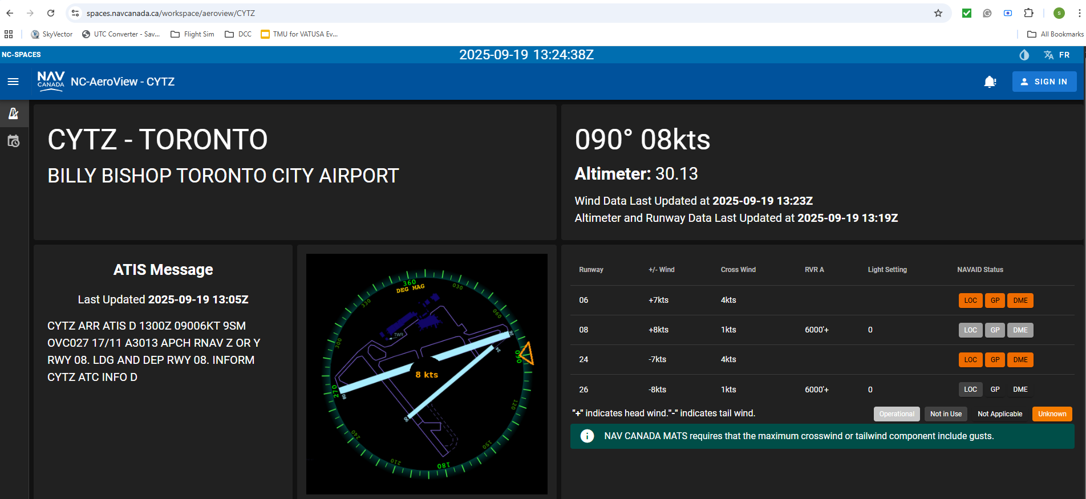Click the UTC clock 2025-09-19 13:24:38Z
This screenshot has height=499, width=1086.
[526, 55]
